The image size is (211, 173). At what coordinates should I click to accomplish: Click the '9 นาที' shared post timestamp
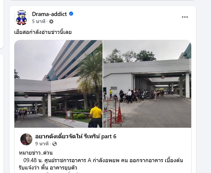point(42,144)
